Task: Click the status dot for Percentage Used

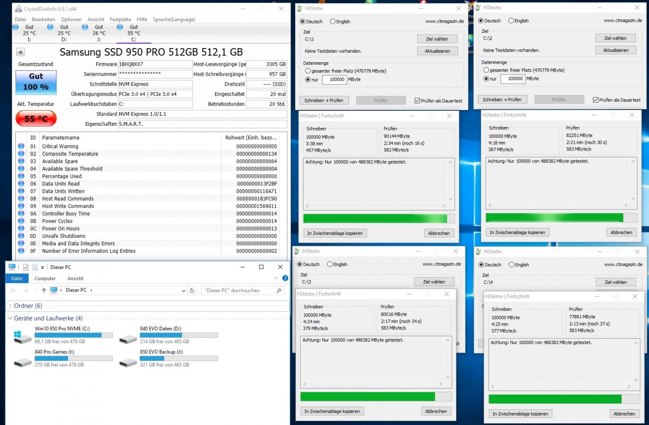Action: coord(21,176)
